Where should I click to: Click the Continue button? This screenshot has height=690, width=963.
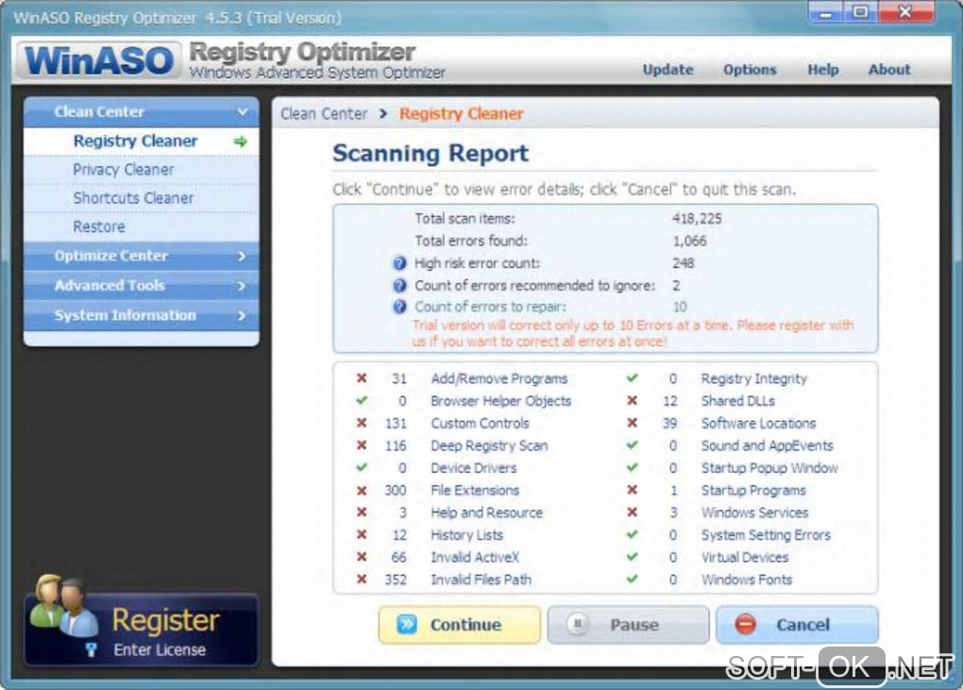(460, 624)
